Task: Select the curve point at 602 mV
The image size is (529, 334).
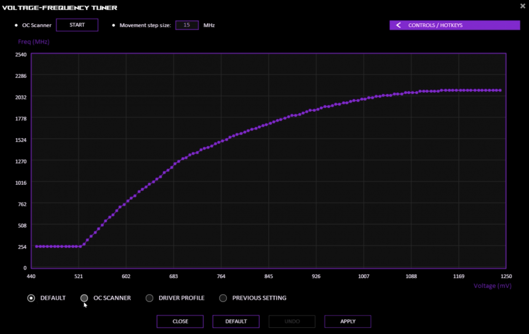Action: (x=127, y=201)
